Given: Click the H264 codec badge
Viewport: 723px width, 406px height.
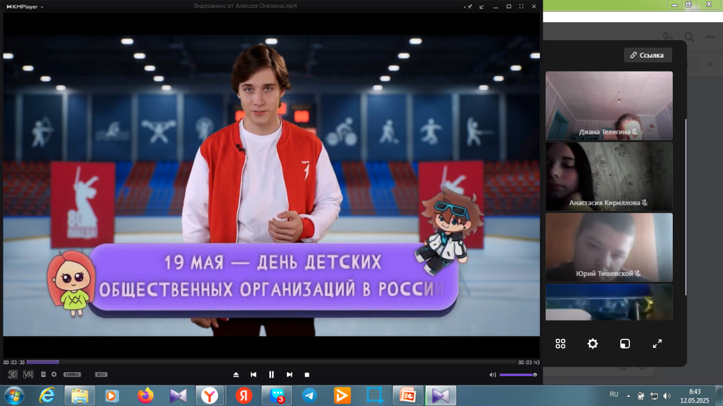Looking at the screenshot, I should pos(72,374).
